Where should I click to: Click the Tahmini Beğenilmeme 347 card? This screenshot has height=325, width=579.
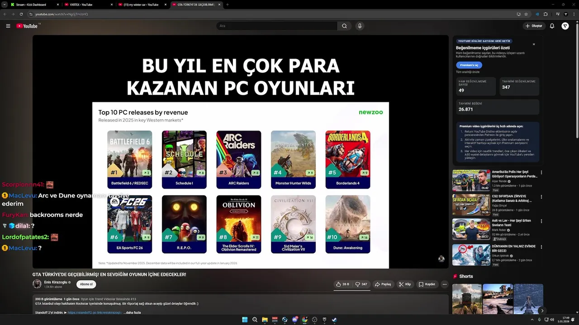click(x=519, y=86)
